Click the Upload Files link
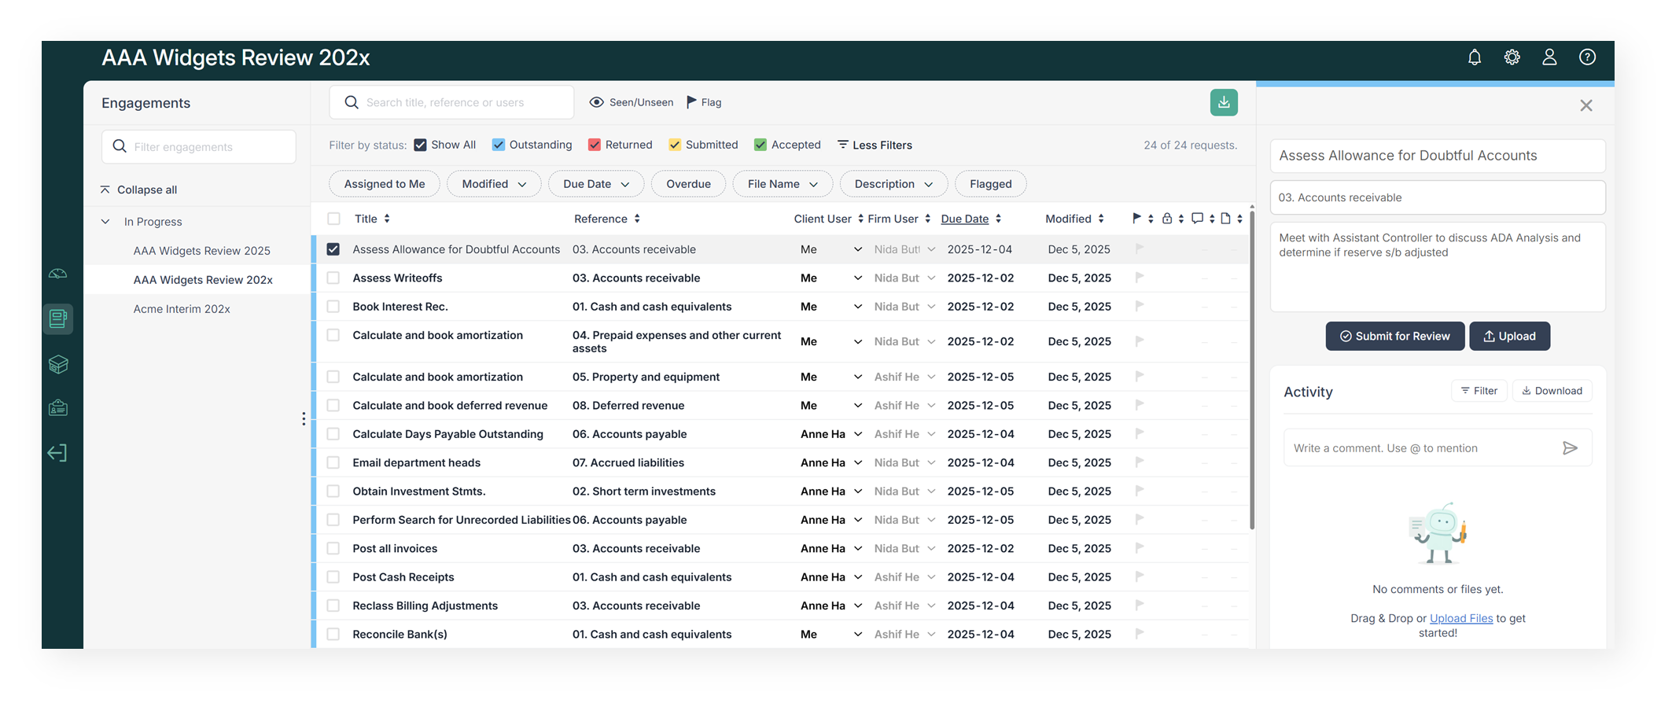The image size is (1672, 707). pyautogui.click(x=1460, y=618)
